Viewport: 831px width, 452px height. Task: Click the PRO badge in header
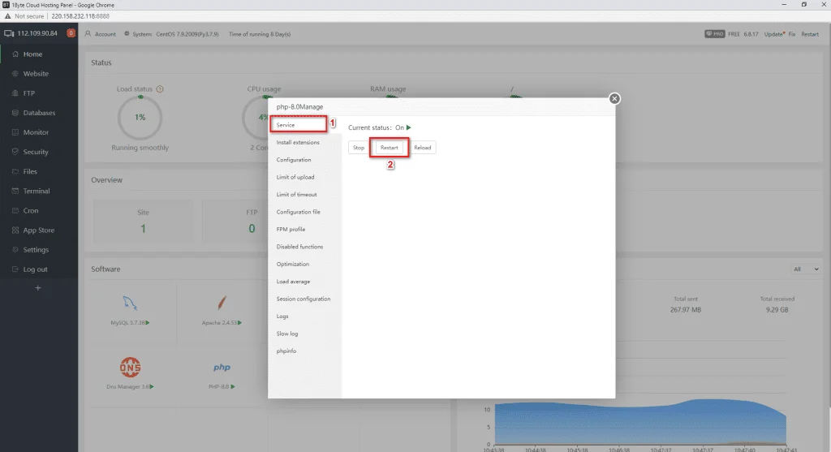tap(714, 34)
